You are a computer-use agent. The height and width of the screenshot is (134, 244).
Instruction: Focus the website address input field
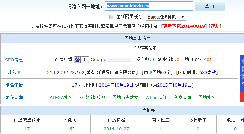[149, 6]
